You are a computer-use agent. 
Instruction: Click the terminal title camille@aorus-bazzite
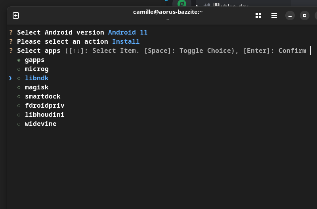pyautogui.click(x=168, y=12)
